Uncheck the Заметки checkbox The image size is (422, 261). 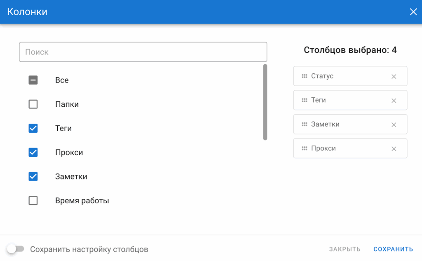tap(33, 176)
